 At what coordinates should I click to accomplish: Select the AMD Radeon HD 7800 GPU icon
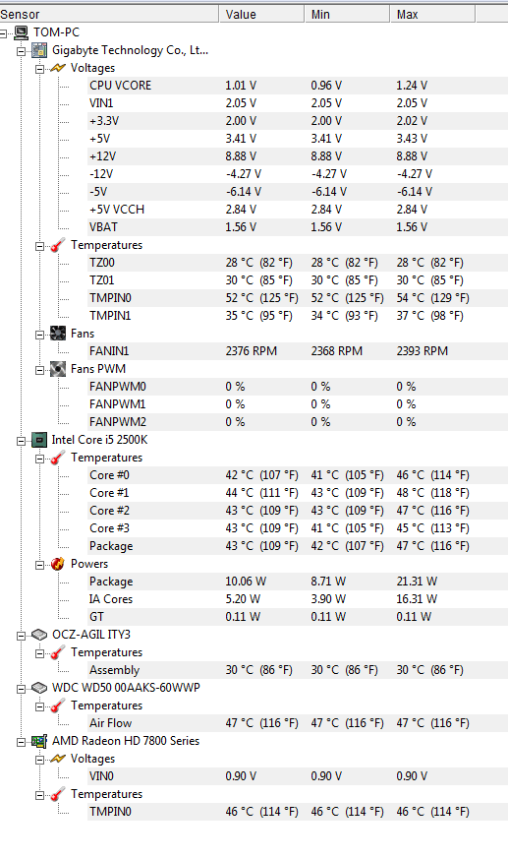point(39,741)
